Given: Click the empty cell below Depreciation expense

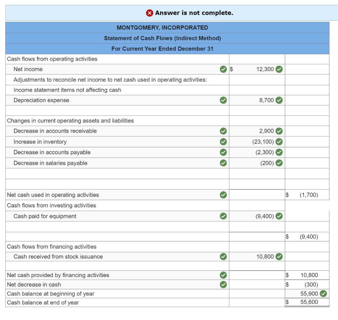Looking at the screenshot, I should (x=257, y=110).
